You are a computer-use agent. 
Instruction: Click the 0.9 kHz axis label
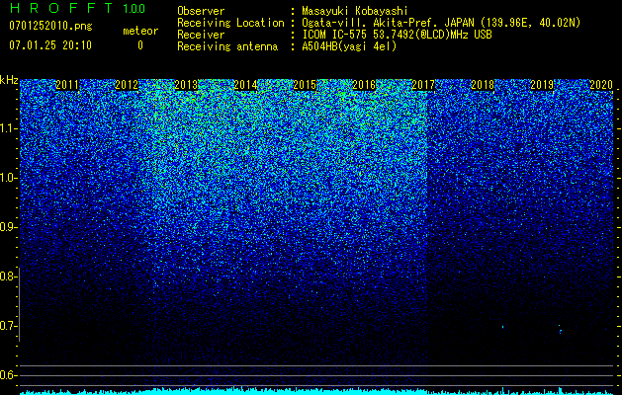[x=8, y=227]
